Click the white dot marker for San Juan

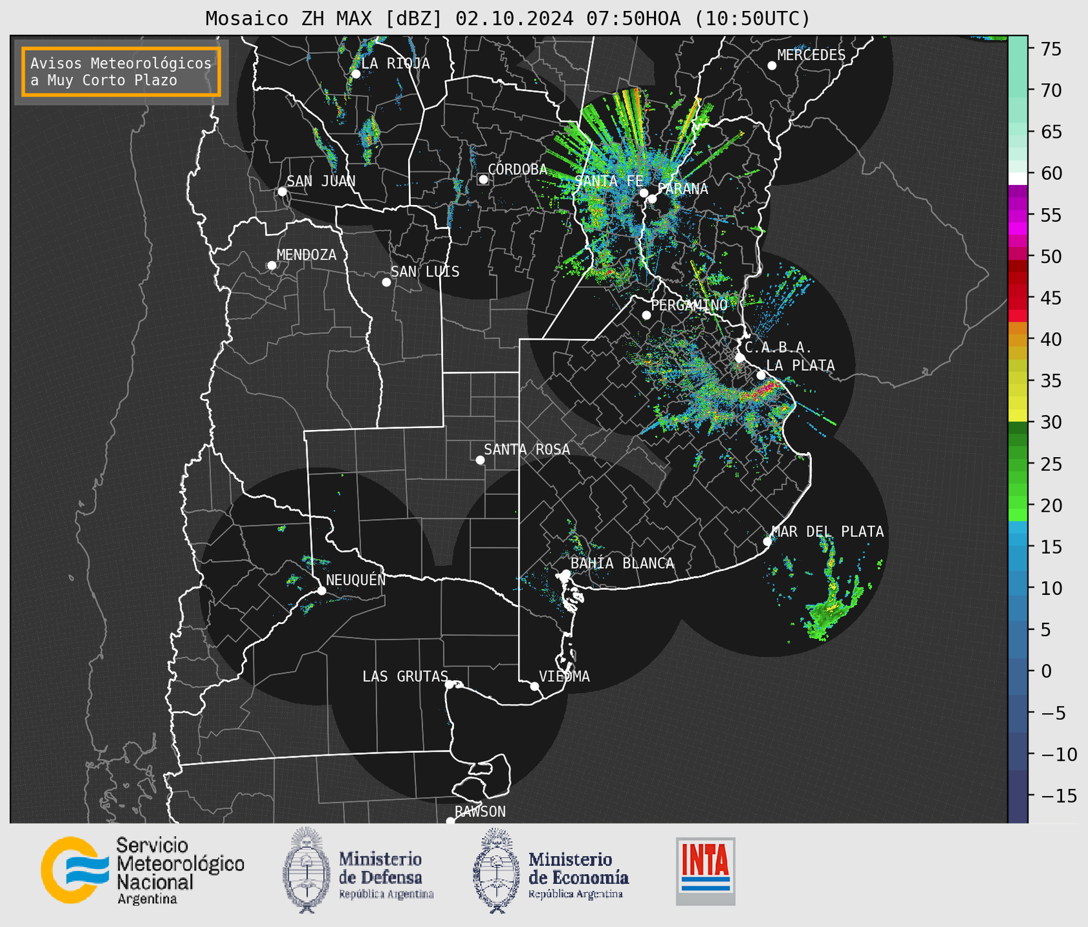tap(282, 191)
